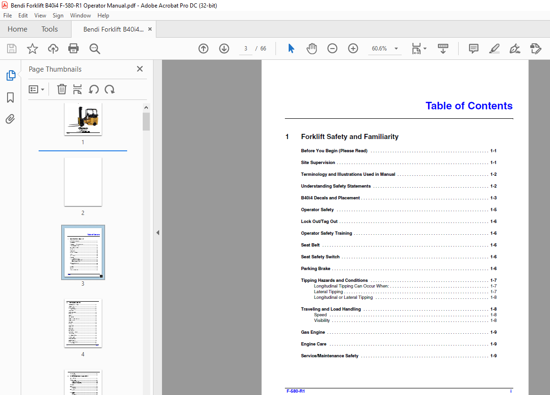This screenshot has height=395, width=550.
Task: Click the fit page width icon
Action: [416, 49]
